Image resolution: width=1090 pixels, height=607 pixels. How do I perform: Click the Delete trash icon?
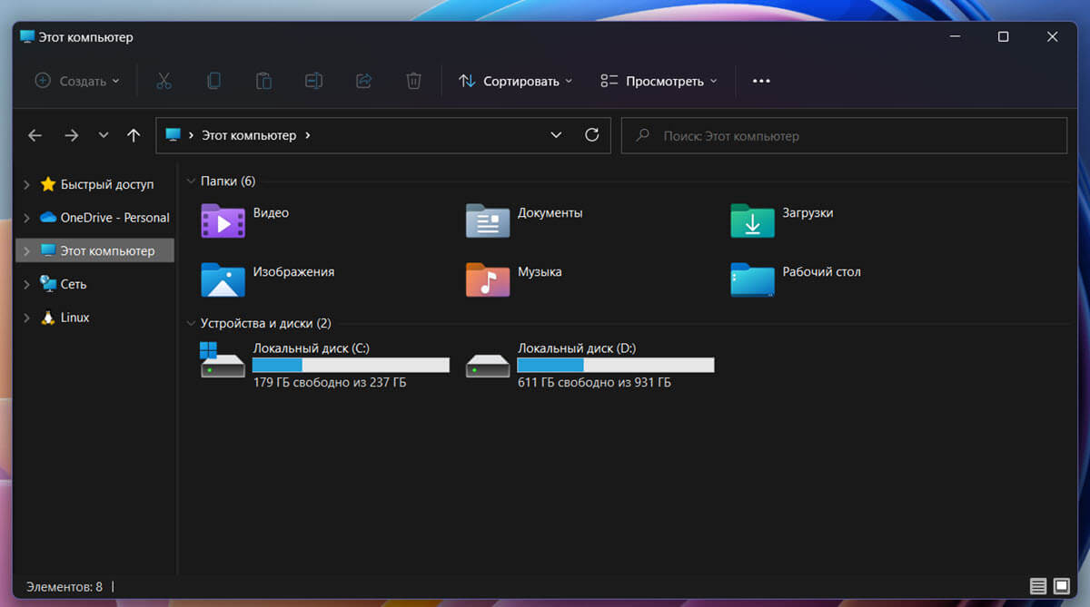tap(413, 81)
